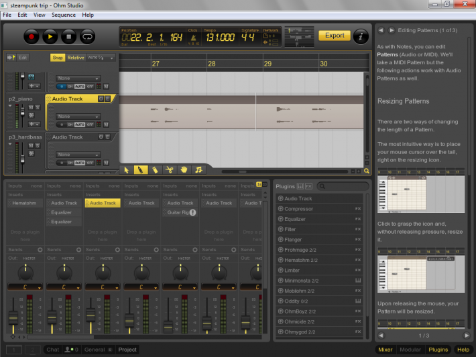
Task: Click the Modular view button
Action: (410, 350)
